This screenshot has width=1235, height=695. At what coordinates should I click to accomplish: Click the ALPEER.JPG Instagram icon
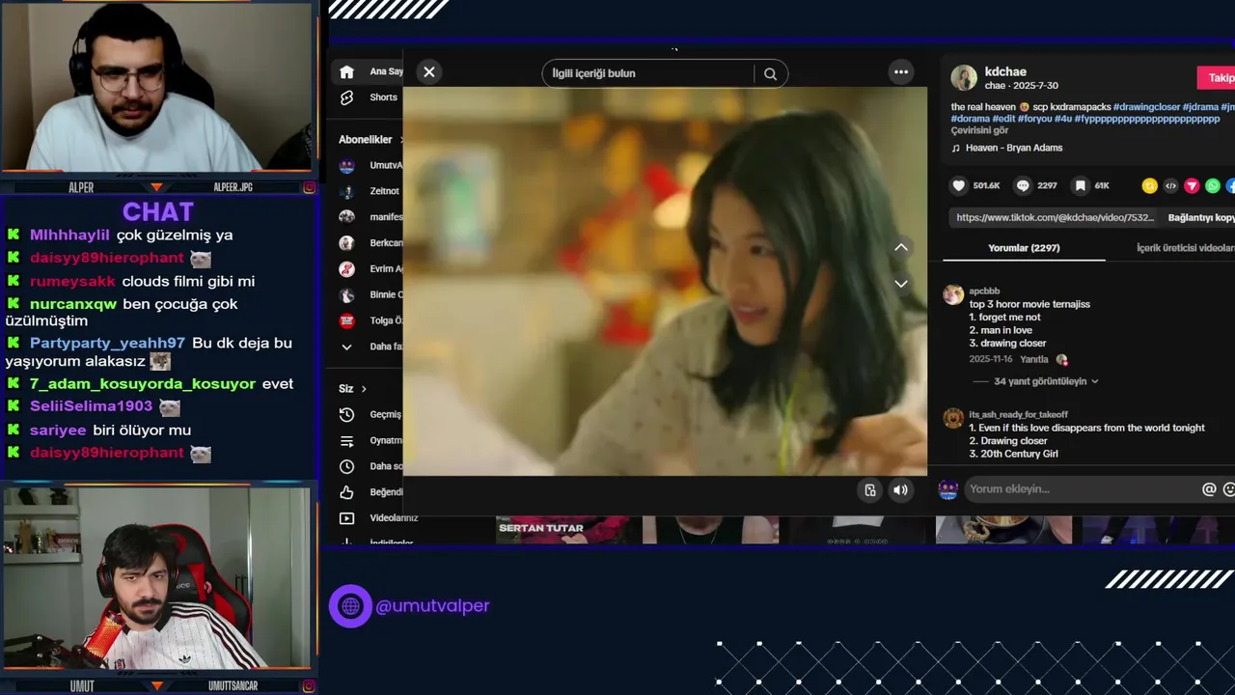[309, 187]
